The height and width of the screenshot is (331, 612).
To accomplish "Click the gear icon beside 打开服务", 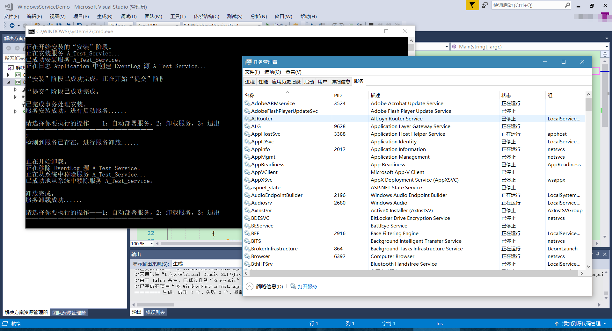I will pos(293,286).
